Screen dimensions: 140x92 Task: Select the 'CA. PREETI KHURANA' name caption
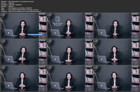(35, 34)
